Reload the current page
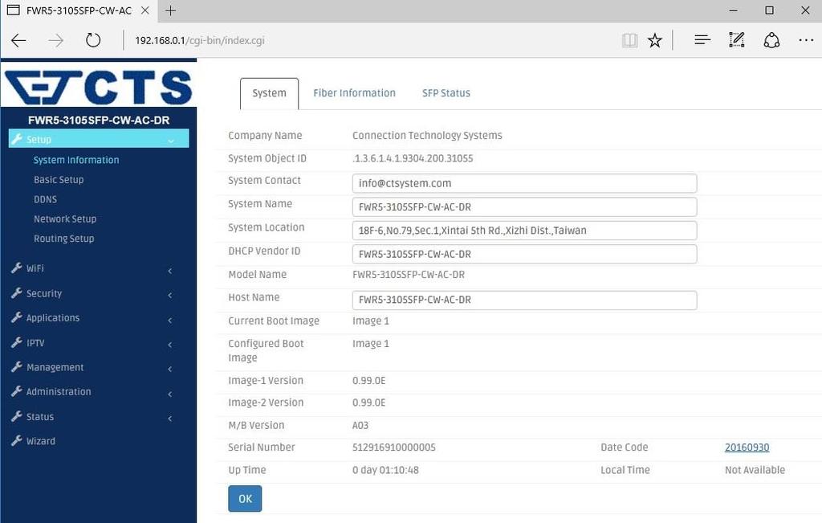This screenshot has height=523, width=822. (x=93, y=40)
